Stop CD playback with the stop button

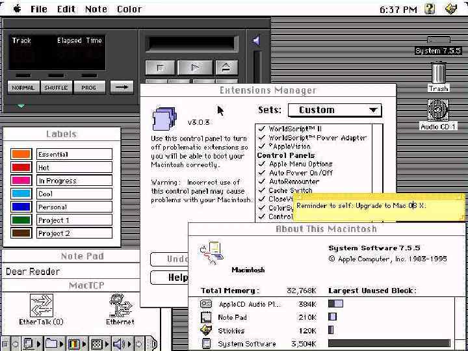click(160, 68)
